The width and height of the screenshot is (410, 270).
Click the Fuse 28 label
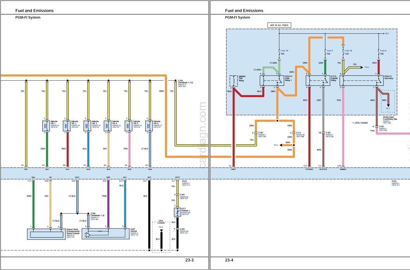(348, 51)
